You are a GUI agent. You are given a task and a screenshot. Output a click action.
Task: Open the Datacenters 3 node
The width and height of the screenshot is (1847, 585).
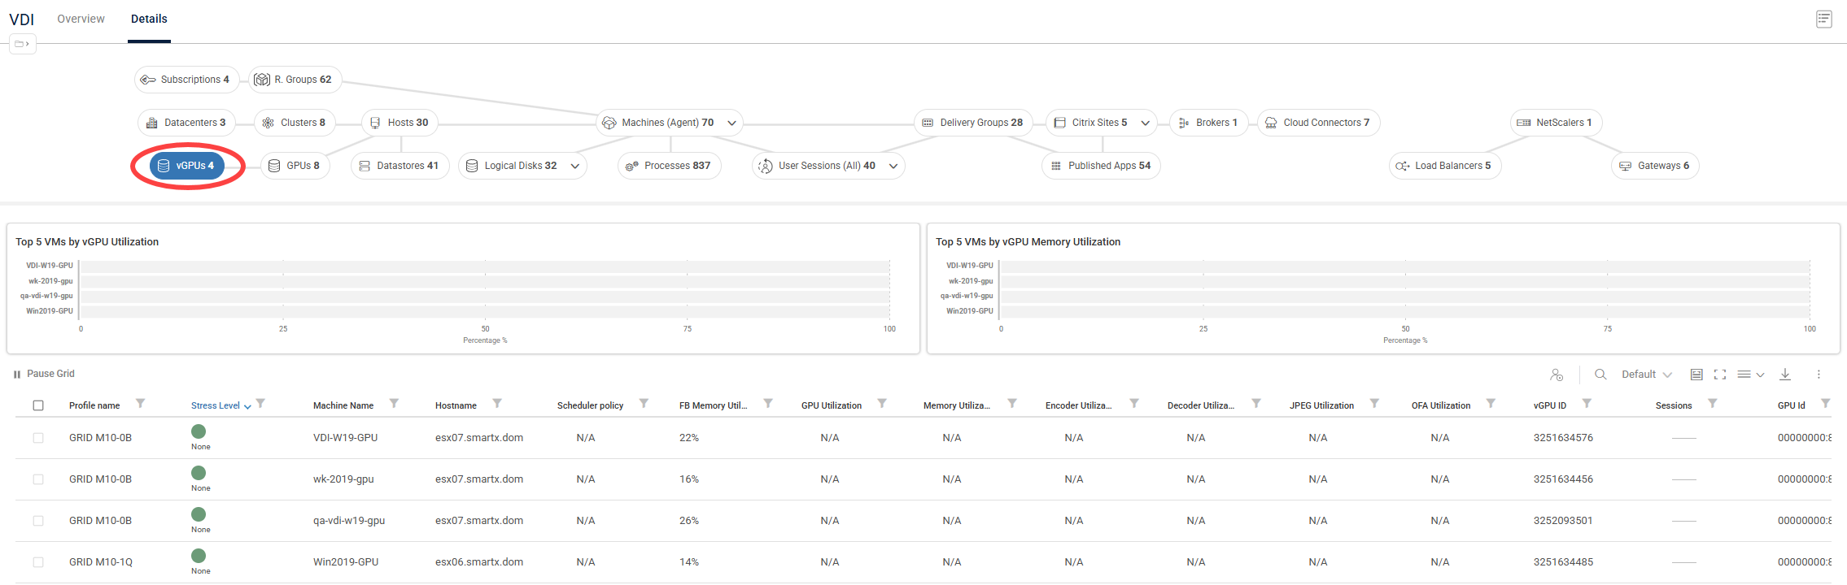click(186, 123)
